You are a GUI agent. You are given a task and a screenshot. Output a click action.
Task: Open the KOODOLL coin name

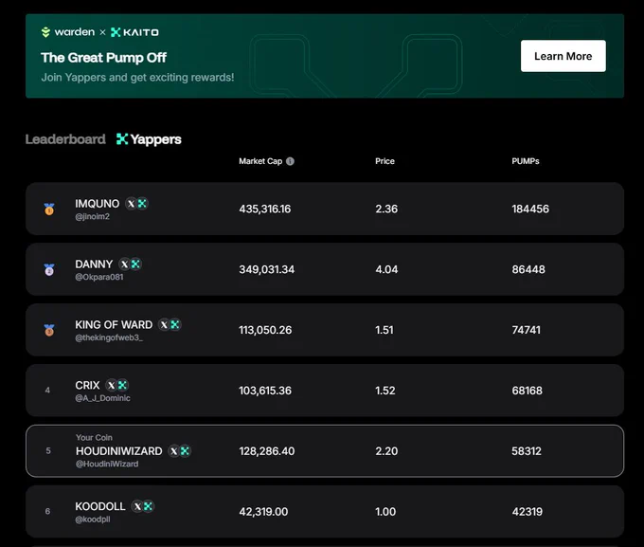click(100, 506)
